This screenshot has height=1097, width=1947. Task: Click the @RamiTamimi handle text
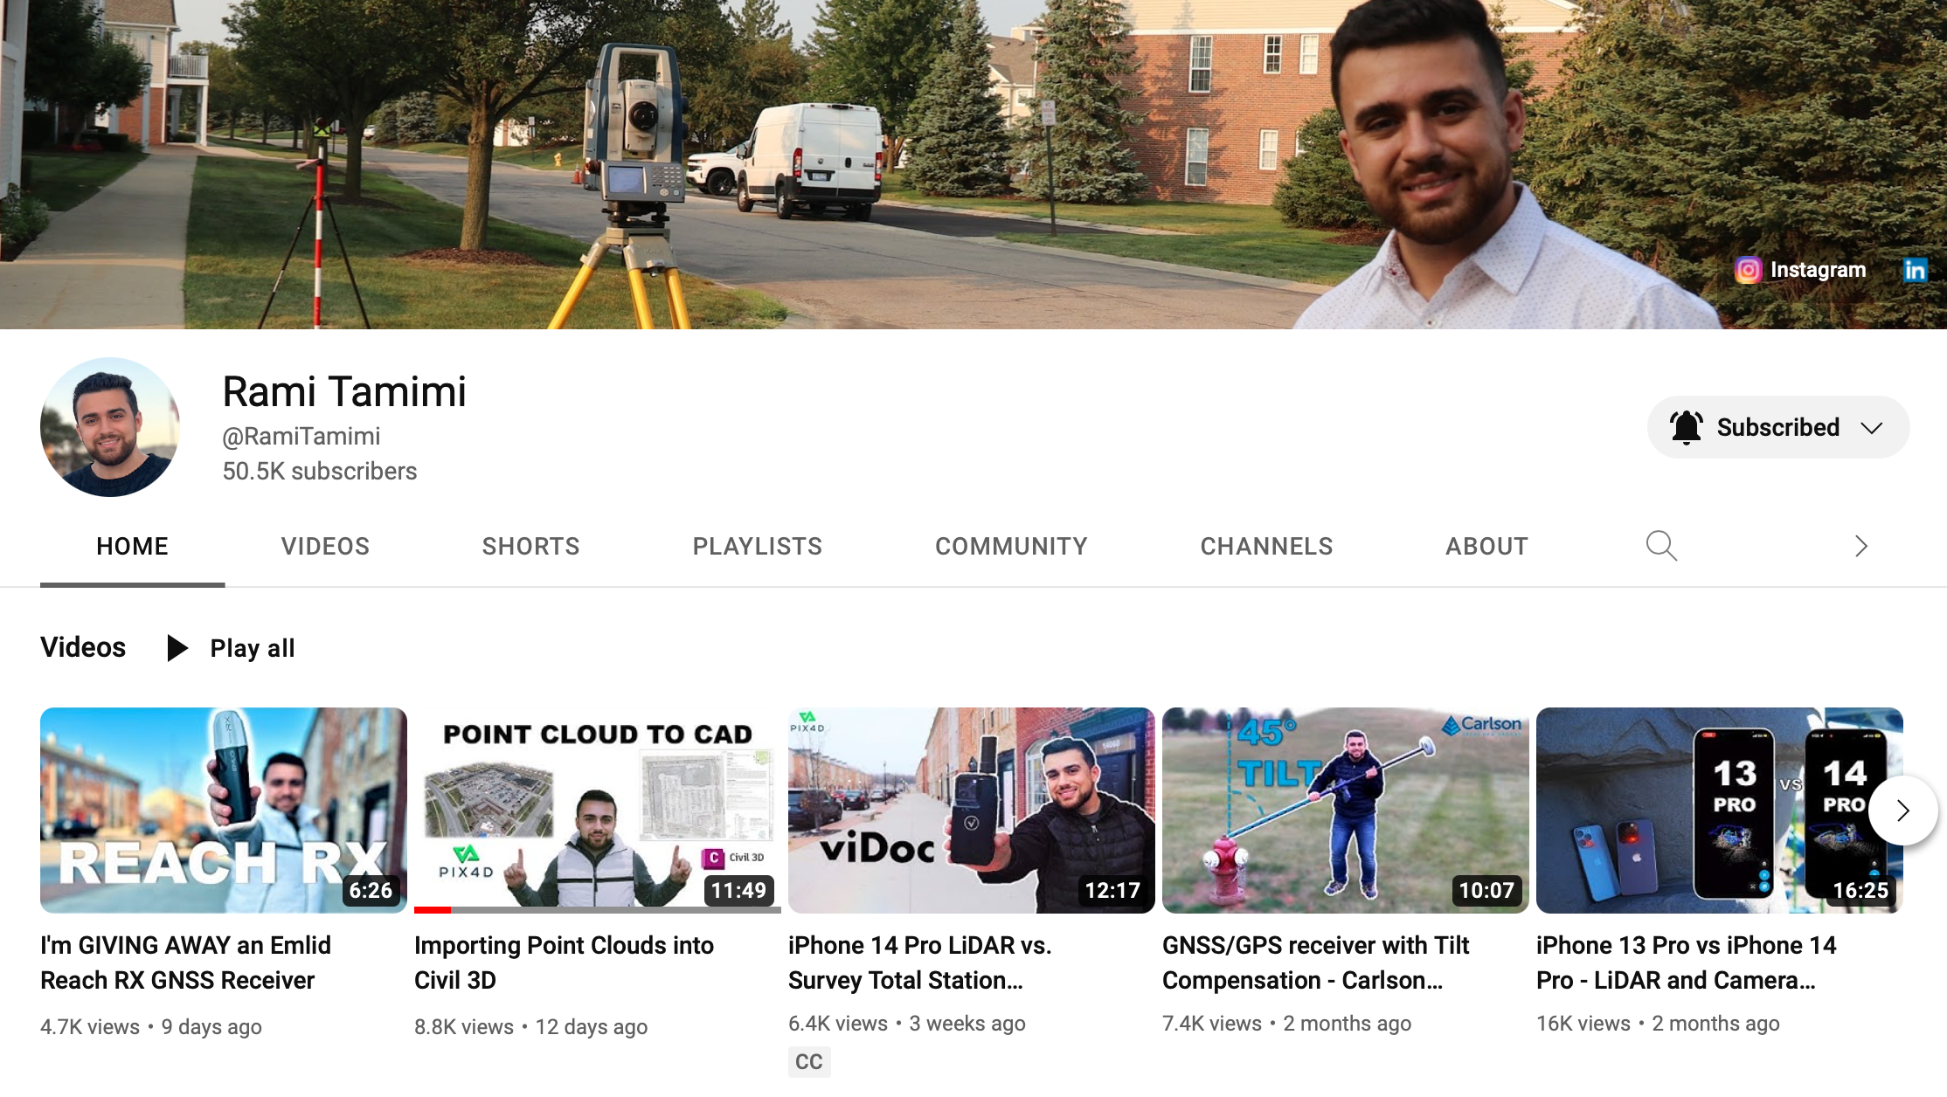[x=301, y=436]
